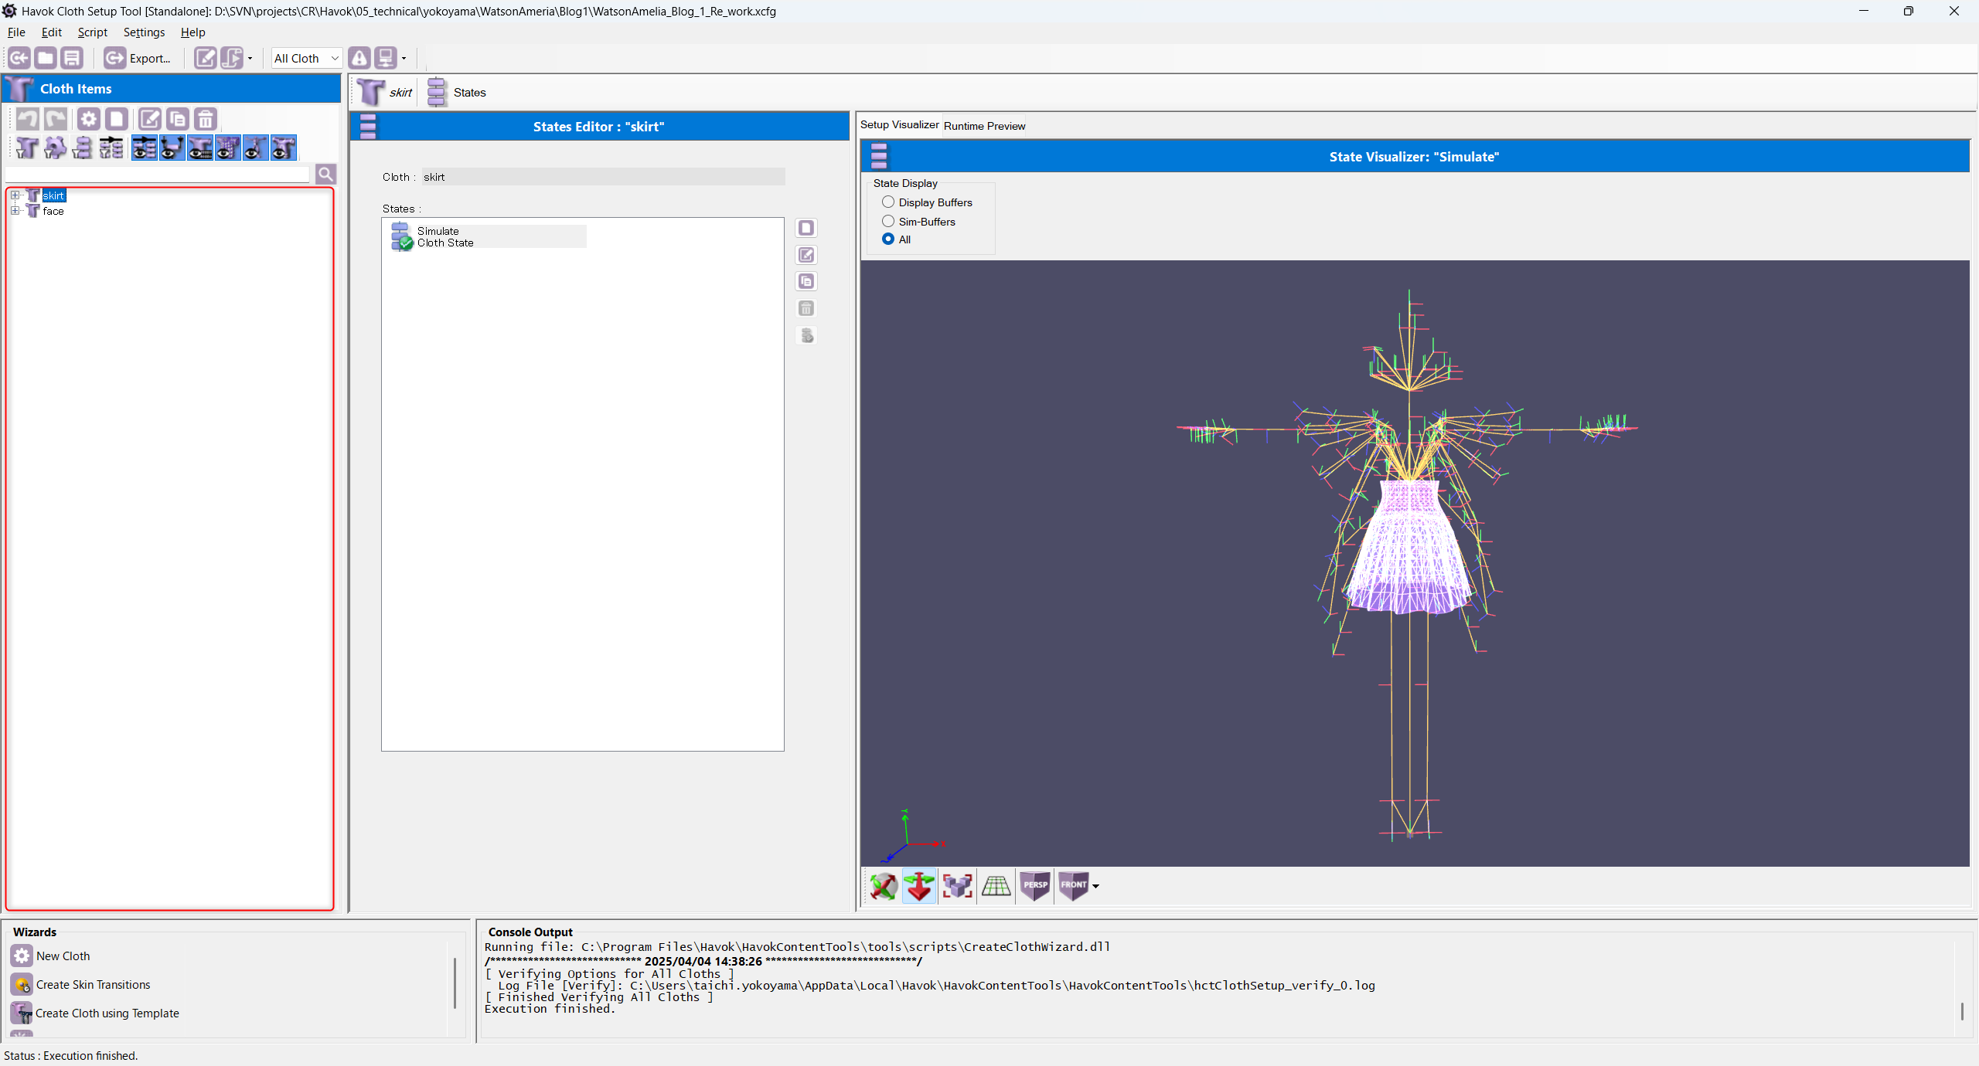Click the PERSP camera projection icon
This screenshot has width=1979, height=1066.
(1034, 886)
